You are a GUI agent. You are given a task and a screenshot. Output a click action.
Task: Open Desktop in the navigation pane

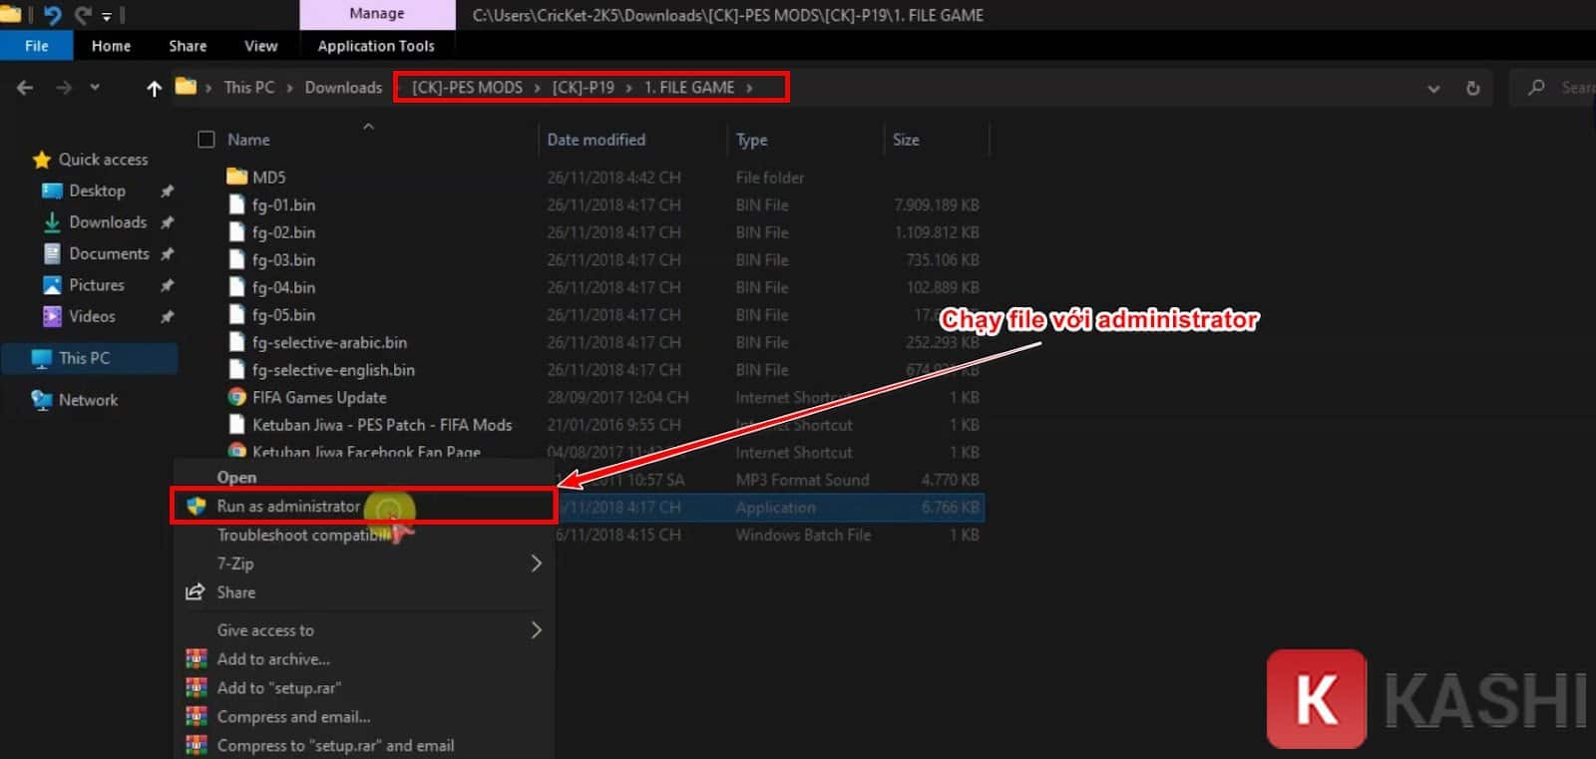[x=97, y=190]
